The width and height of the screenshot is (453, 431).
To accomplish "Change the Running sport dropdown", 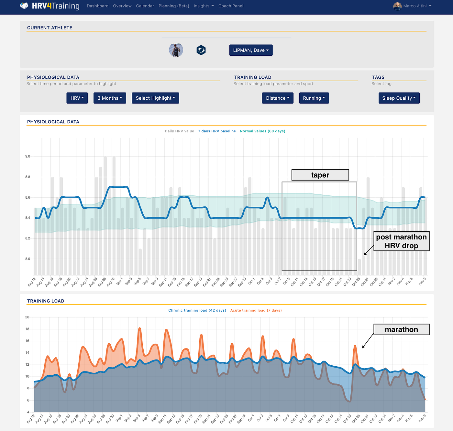I will tap(314, 98).
